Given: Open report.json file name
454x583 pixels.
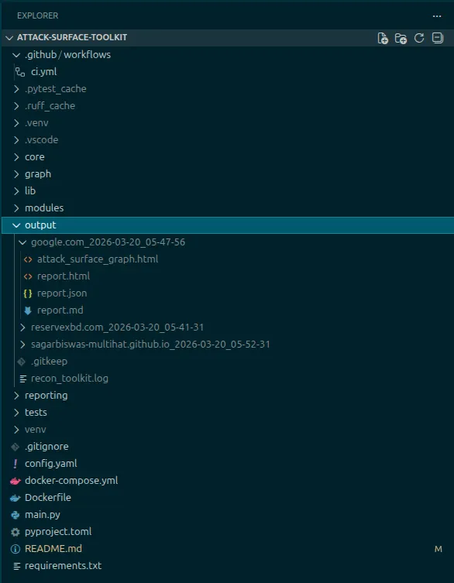Looking at the screenshot, I should (x=62, y=293).
